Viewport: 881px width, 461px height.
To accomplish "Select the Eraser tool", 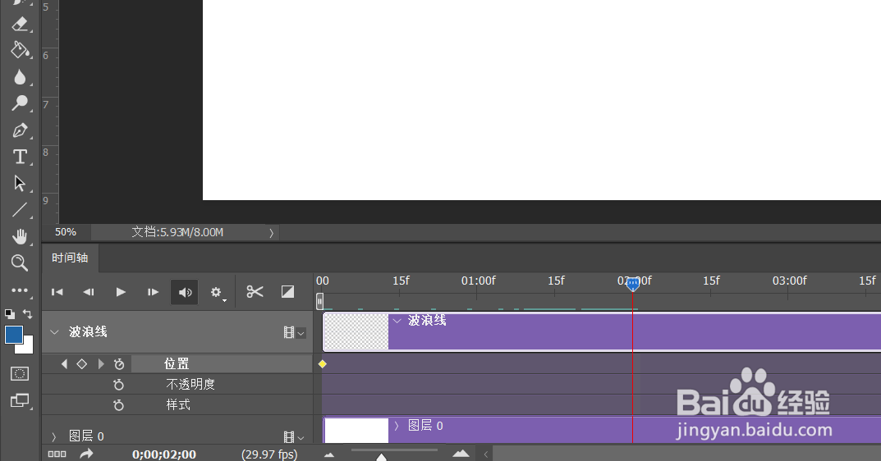I will 20,24.
